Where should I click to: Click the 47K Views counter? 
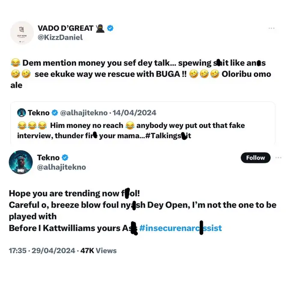click(98, 250)
